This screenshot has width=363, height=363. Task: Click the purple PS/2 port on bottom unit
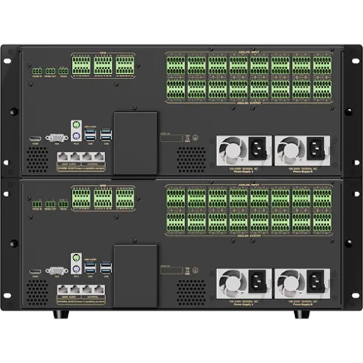[x=76, y=269]
